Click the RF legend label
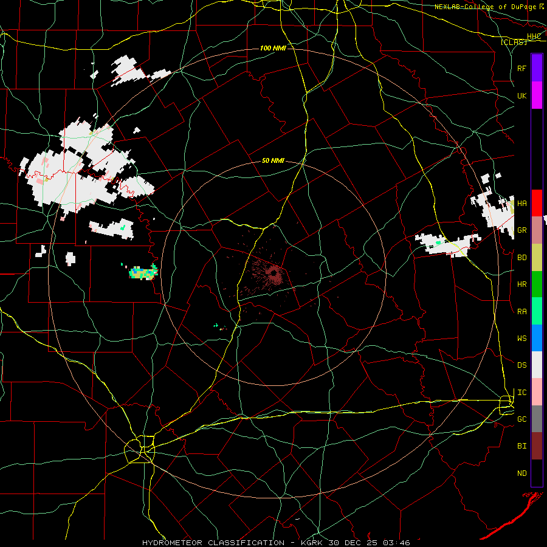Viewport: 547px width, 547px height. pos(521,68)
